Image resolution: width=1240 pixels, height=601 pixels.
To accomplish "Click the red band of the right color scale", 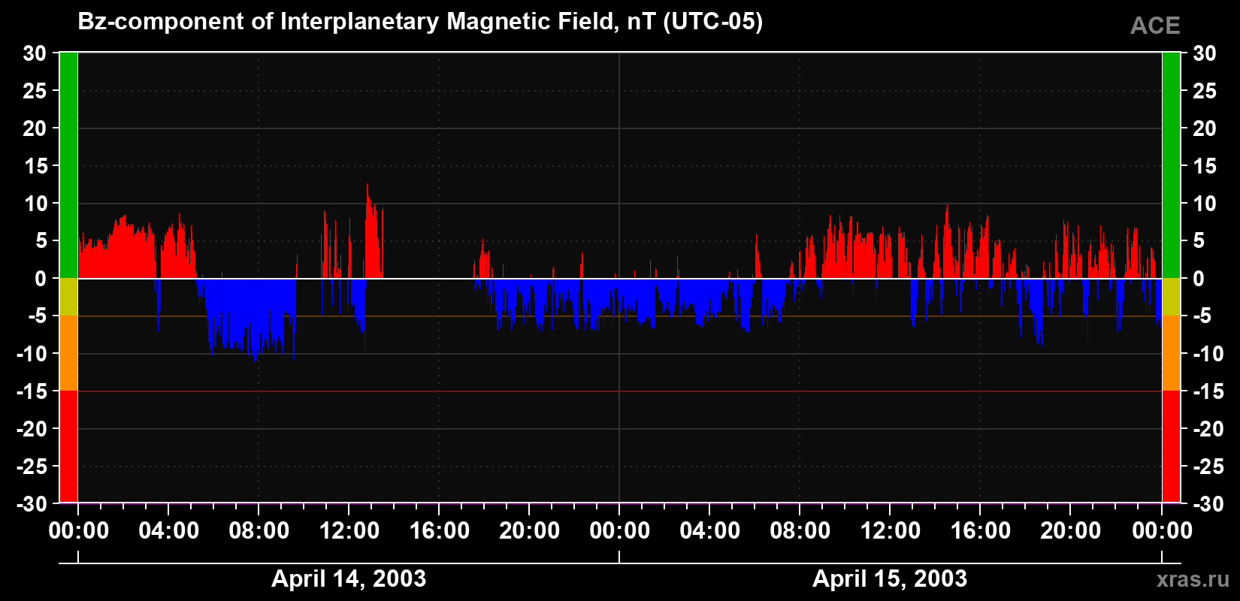I will point(1171,446).
